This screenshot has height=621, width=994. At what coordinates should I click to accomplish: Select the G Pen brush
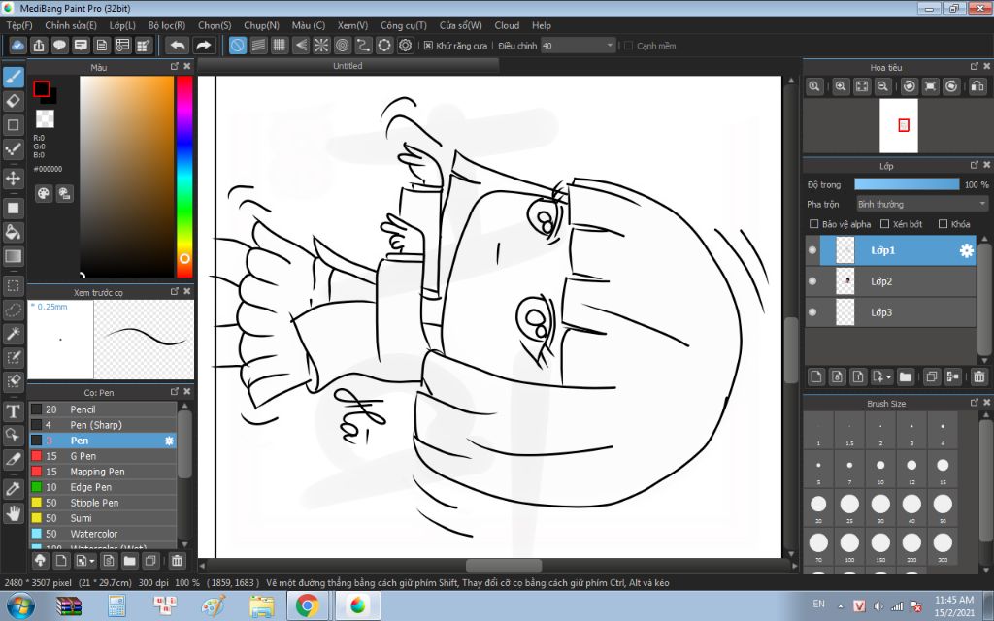103,456
